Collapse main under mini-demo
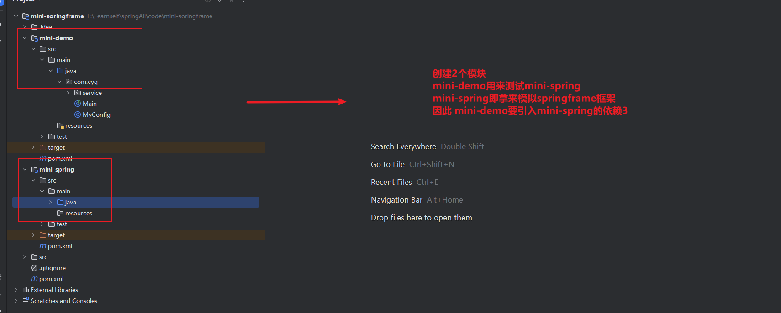This screenshot has width=781, height=313. click(x=42, y=60)
